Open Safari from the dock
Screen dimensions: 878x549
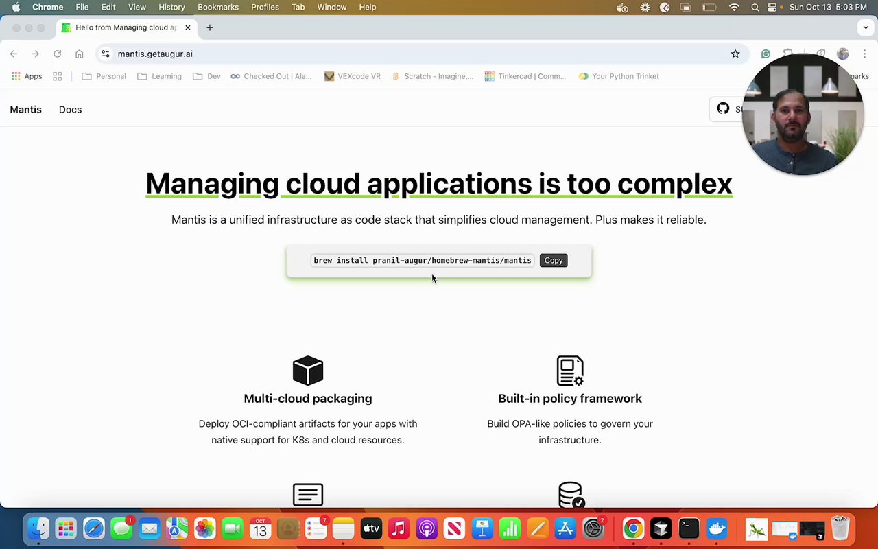[x=94, y=528]
